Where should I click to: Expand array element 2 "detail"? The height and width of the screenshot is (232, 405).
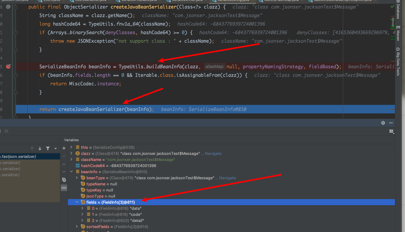83,220
